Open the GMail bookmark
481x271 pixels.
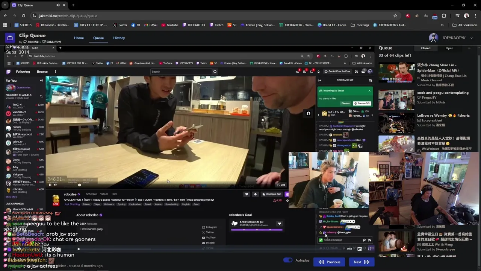pyautogui.click(x=150, y=25)
